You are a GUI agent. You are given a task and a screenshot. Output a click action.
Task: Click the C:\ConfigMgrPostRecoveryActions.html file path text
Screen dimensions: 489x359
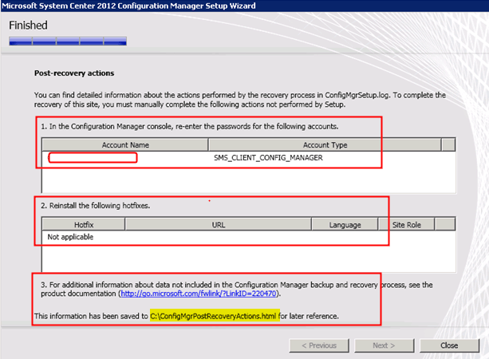213,316
